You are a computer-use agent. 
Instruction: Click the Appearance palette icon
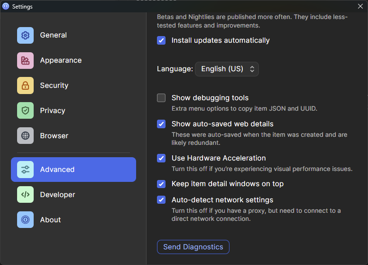(25, 60)
